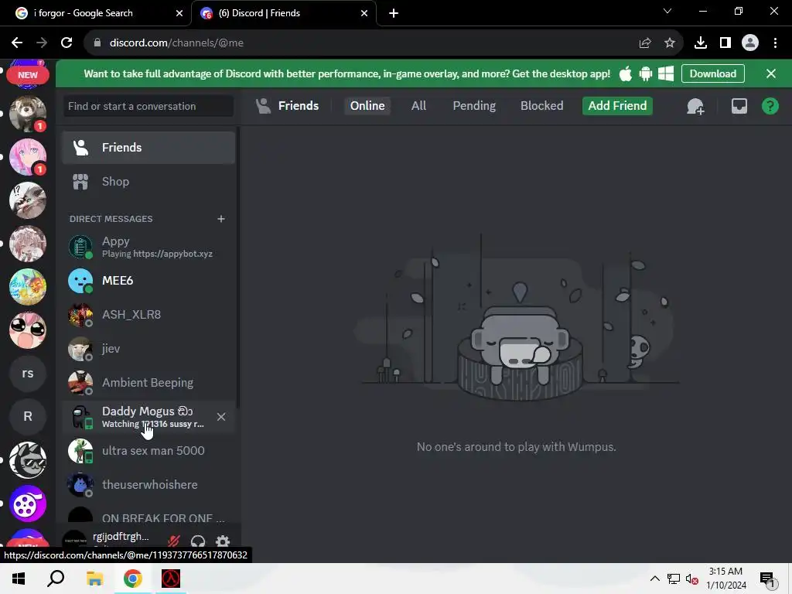Open DM with Ambient Beeping
Viewport: 792px width, 594px height.
pyautogui.click(x=148, y=383)
